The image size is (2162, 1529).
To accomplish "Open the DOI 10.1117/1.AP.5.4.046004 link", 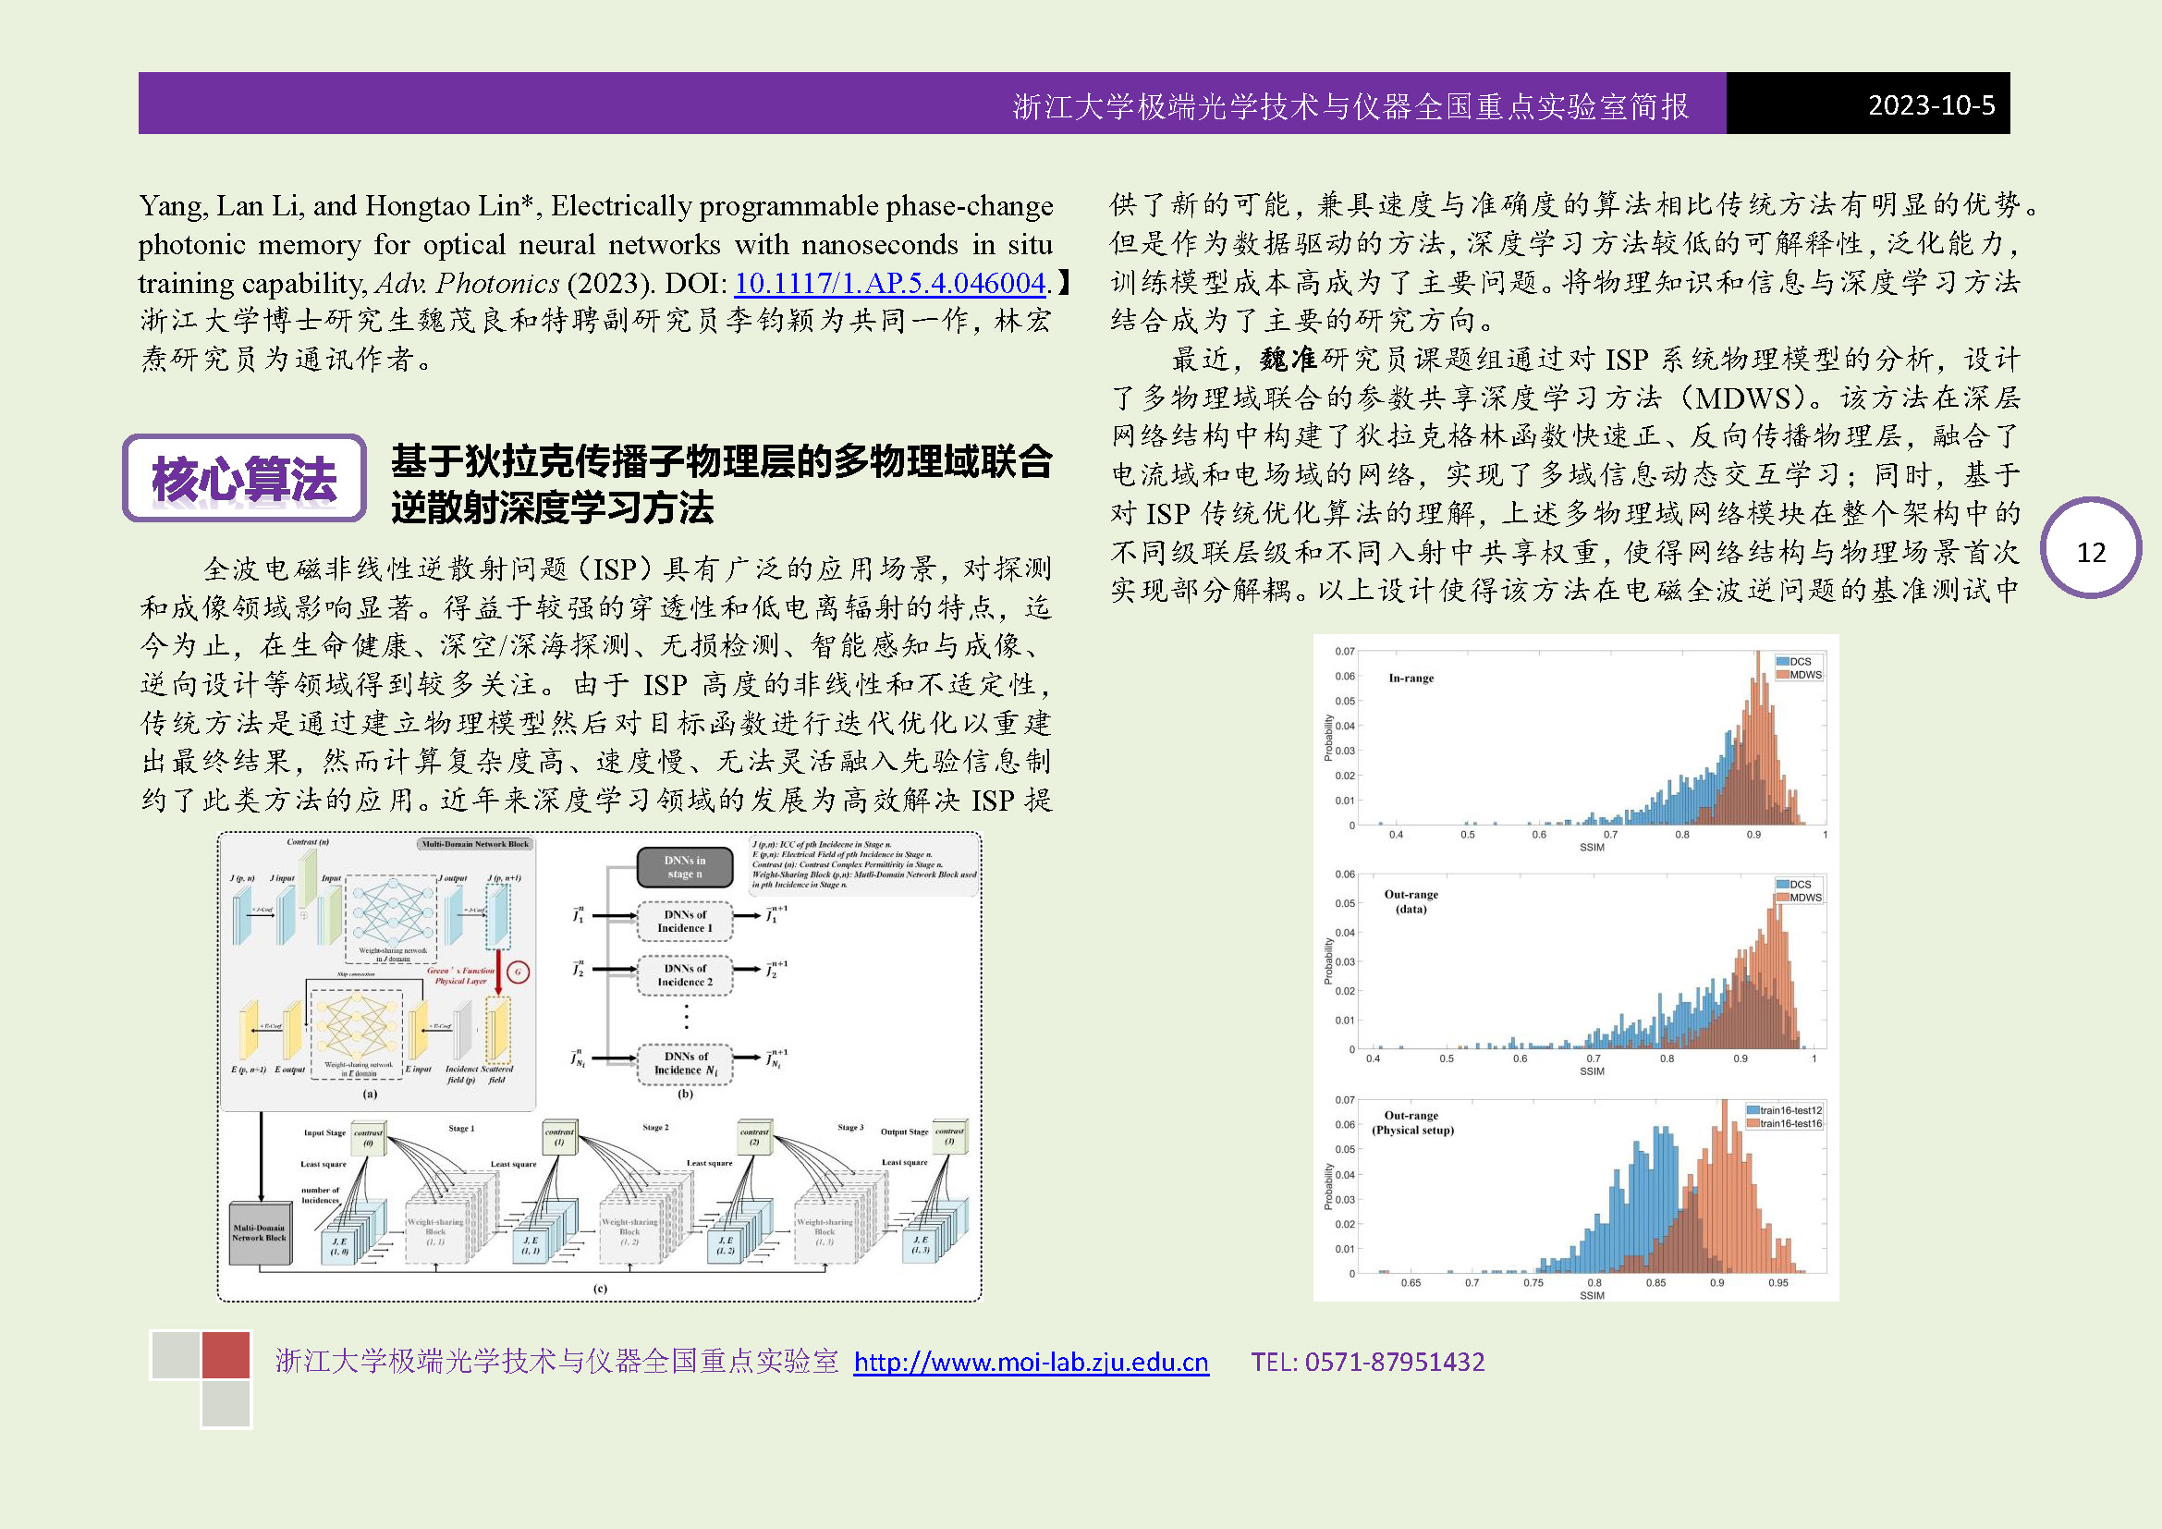I will [889, 283].
